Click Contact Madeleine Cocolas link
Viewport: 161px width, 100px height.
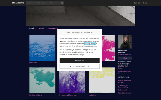click(125, 81)
